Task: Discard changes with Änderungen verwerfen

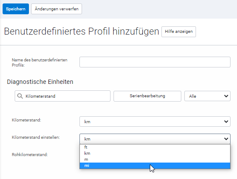Action: (x=57, y=9)
